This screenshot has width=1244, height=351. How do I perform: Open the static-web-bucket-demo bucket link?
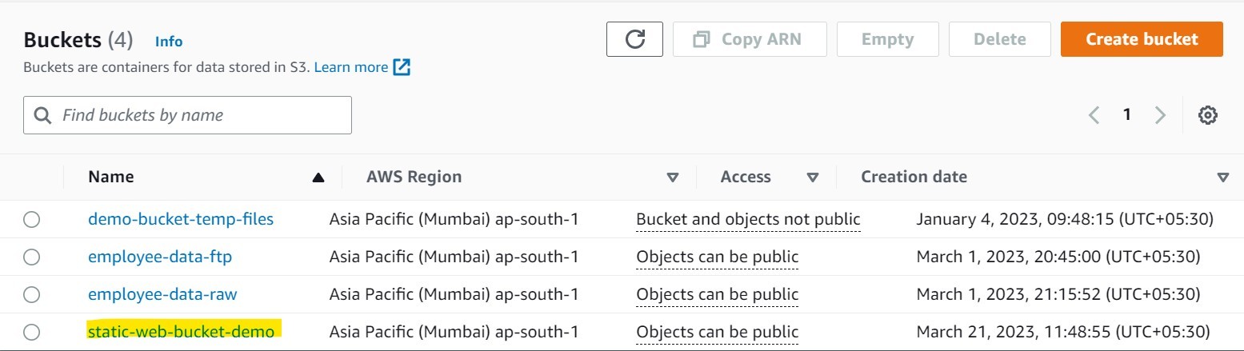coord(181,331)
